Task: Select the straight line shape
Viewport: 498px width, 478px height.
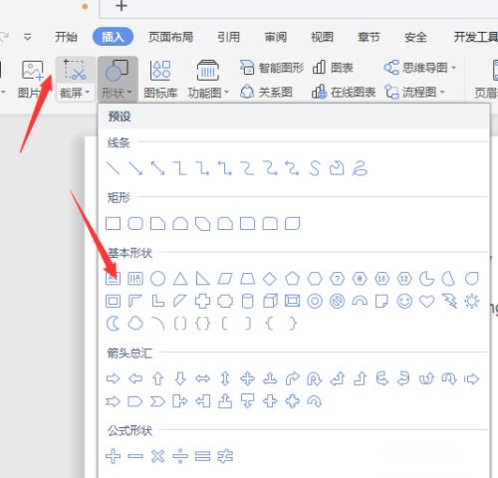Action: [113, 168]
